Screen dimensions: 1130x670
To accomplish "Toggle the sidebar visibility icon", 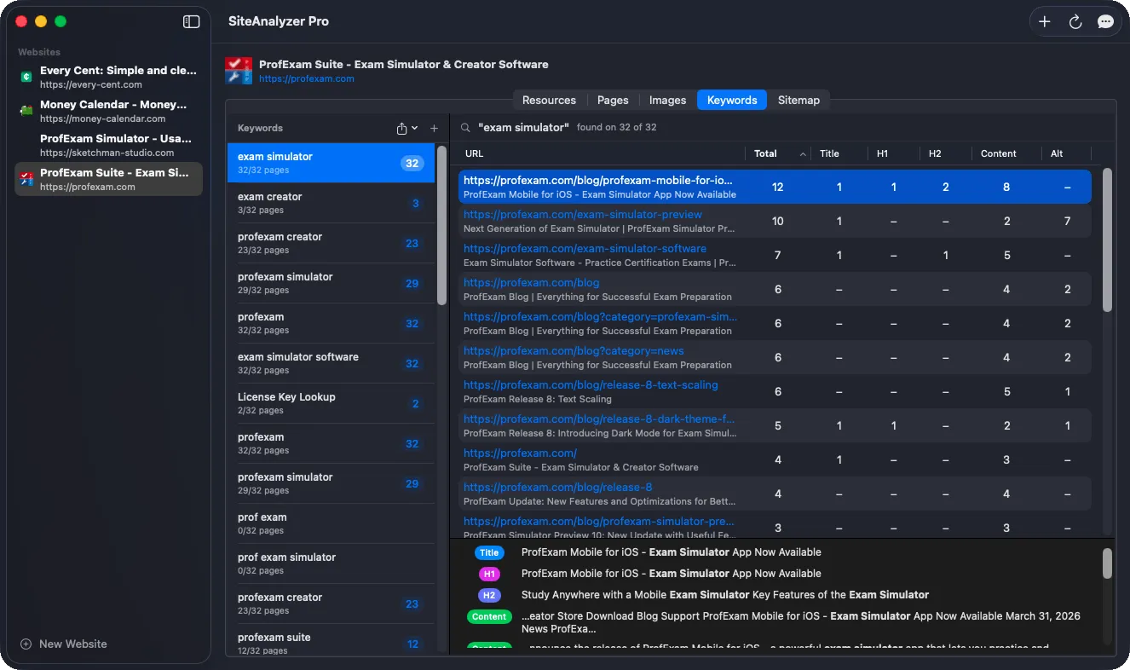I will [x=191, y=21].
